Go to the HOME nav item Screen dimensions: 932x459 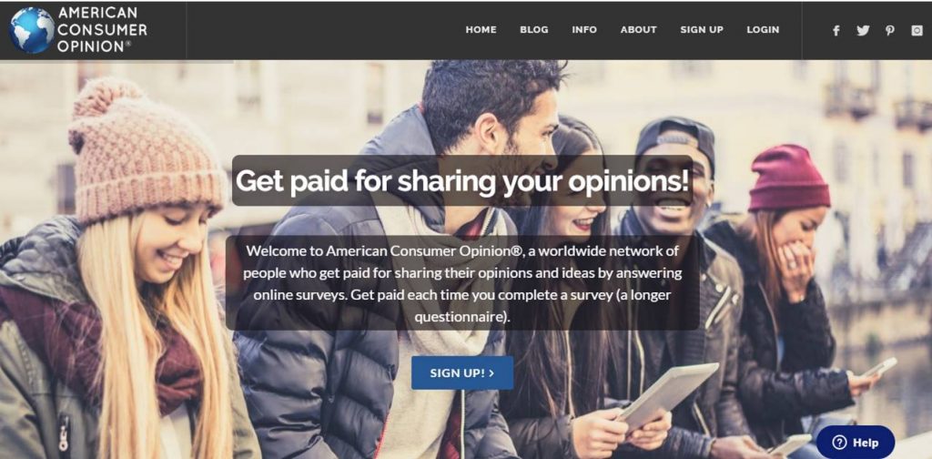click(481, 30)
